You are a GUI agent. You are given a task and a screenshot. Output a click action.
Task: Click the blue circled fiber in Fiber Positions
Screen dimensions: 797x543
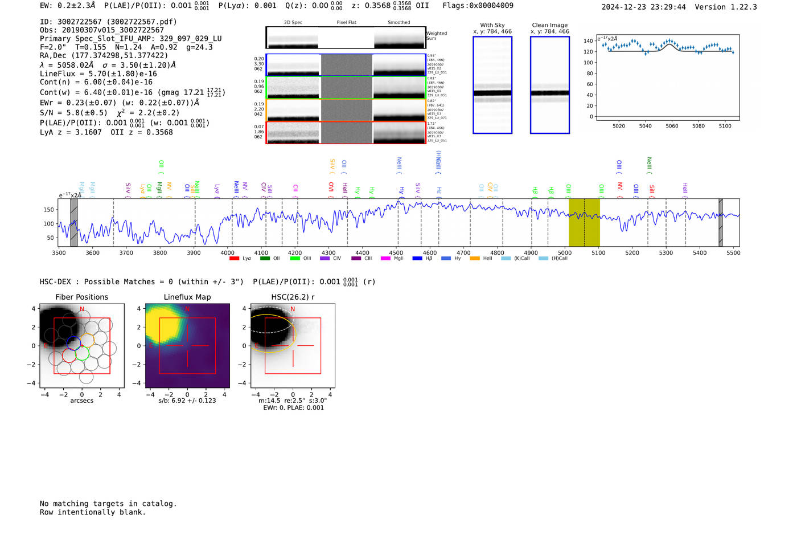pyautogui.click(x=73, y=343)
